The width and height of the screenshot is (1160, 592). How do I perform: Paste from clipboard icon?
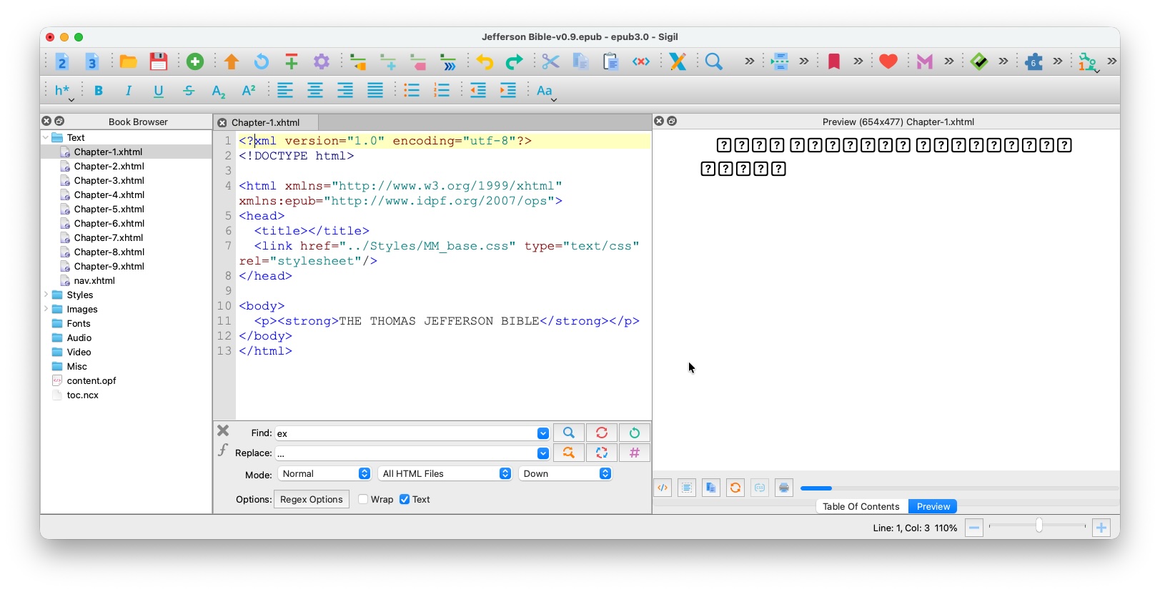(x=610, y=62)
